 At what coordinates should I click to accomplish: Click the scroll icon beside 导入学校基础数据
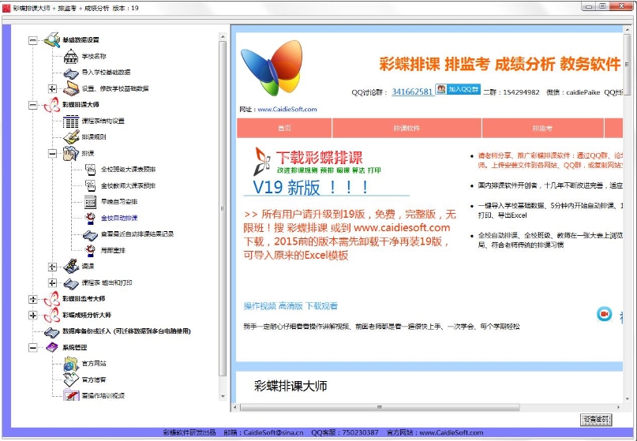click(x=71, y=73)
